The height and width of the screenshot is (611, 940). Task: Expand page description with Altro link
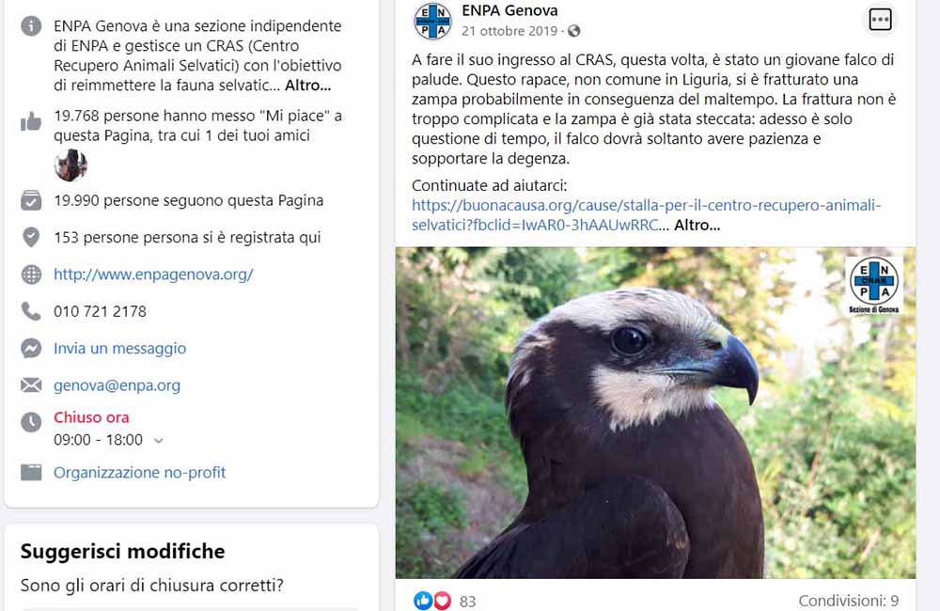(x=307, y=86)
